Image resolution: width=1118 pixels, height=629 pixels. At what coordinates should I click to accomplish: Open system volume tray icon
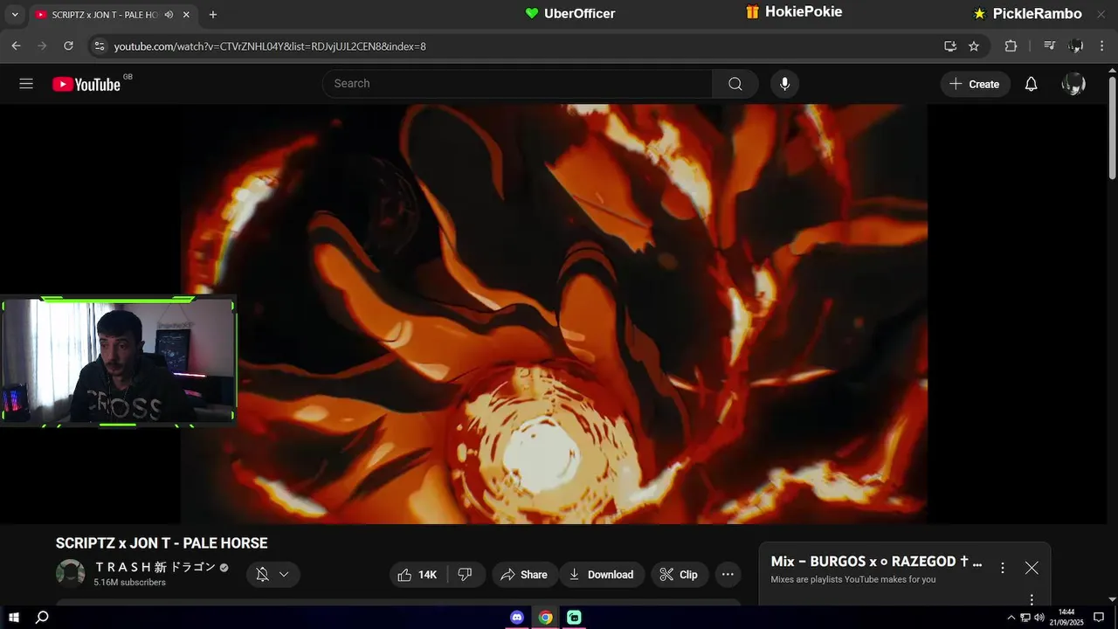click(x=1039, y=618)
